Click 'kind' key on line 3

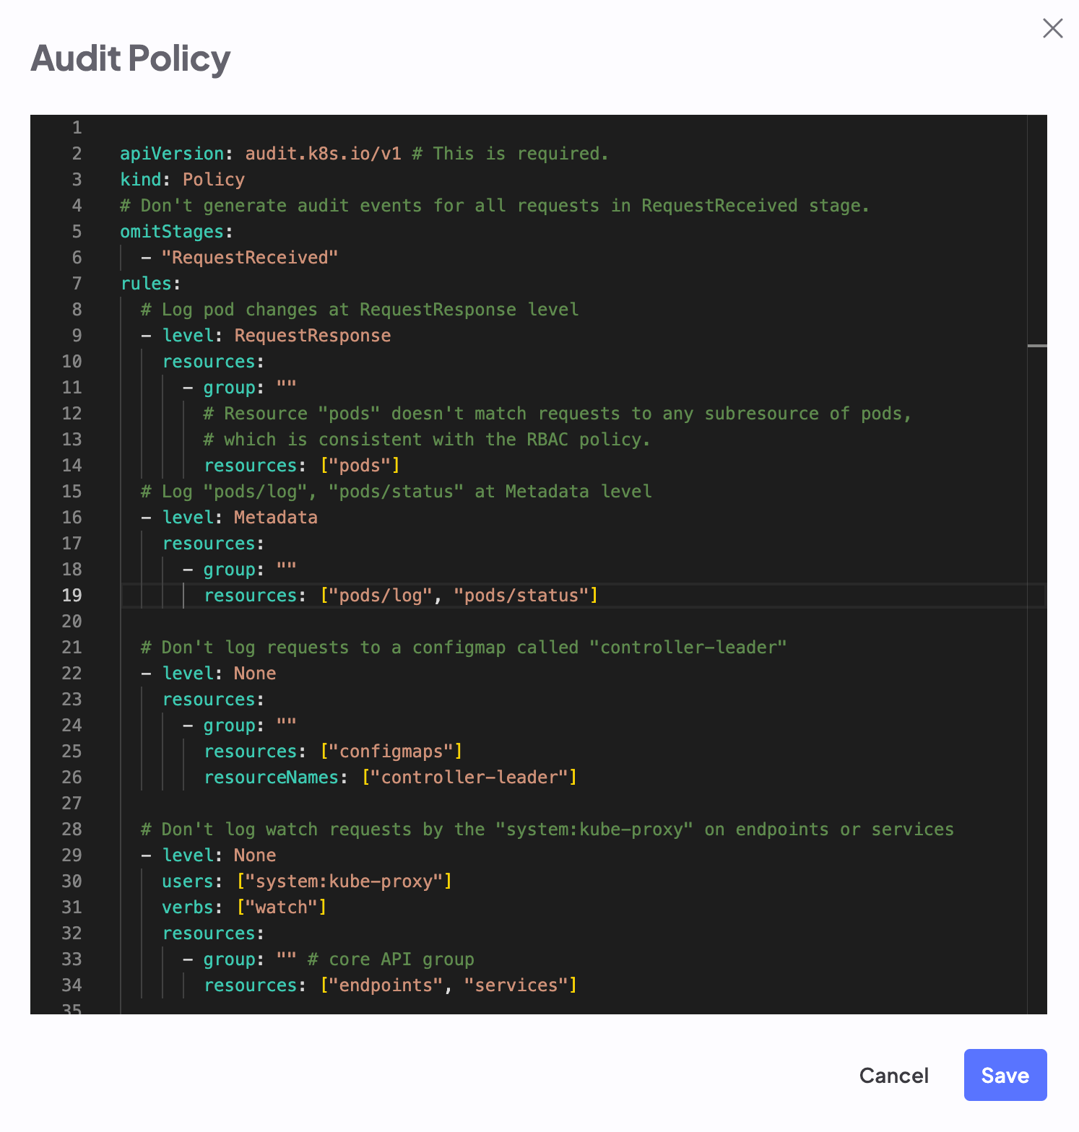[x=141, y=180]
